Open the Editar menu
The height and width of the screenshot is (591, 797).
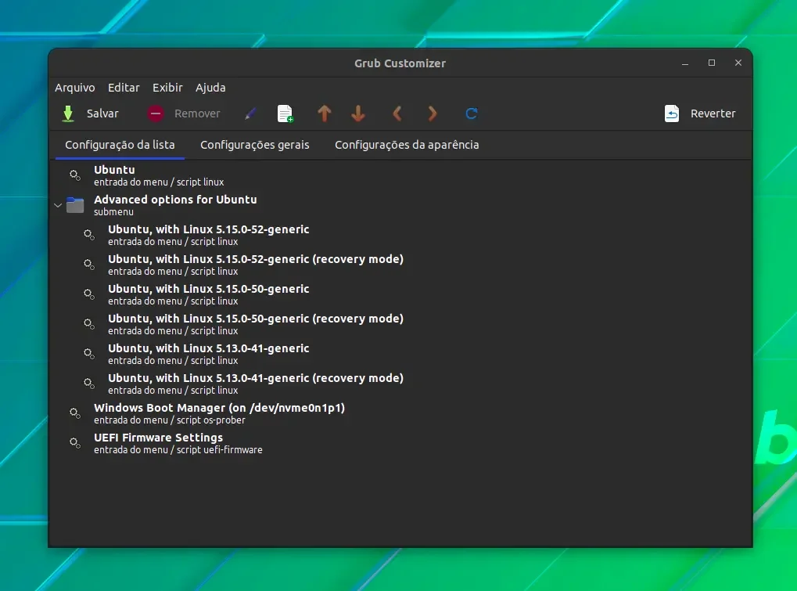(124, 88)
